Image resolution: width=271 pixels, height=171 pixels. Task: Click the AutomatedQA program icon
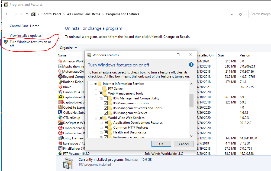(x=60, y=71)
